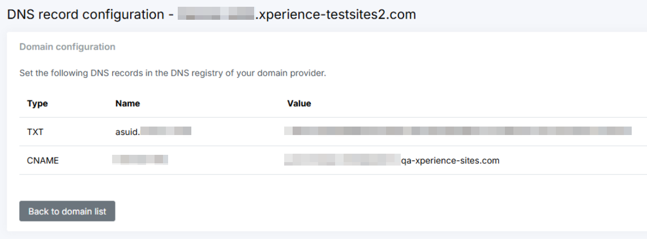Click the qa-xperience-sites.com value text

pos(450,160)
